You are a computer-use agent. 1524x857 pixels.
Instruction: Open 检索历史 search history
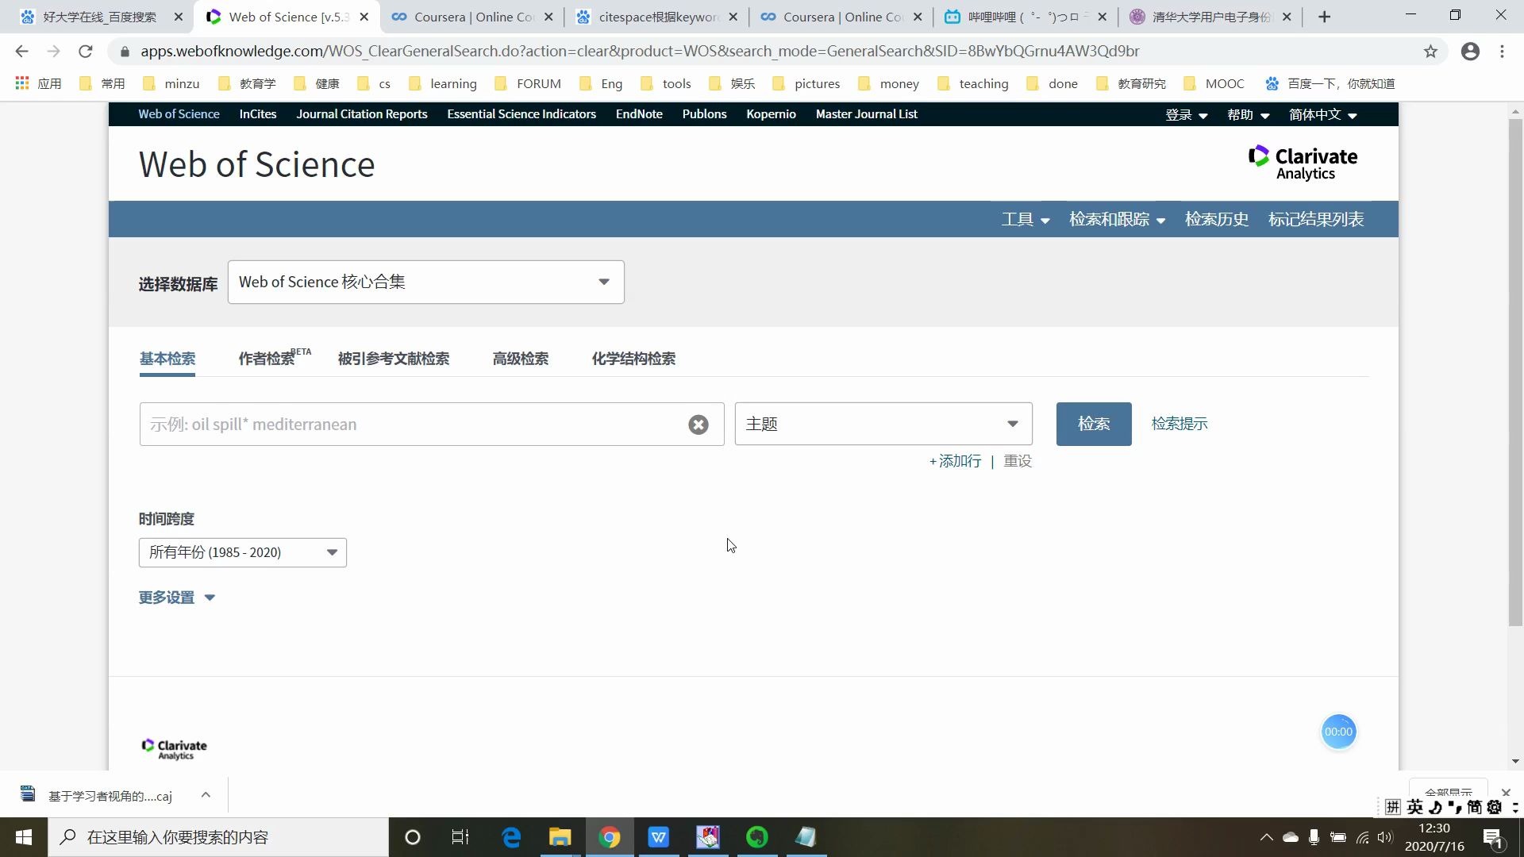coord(1217,219)
